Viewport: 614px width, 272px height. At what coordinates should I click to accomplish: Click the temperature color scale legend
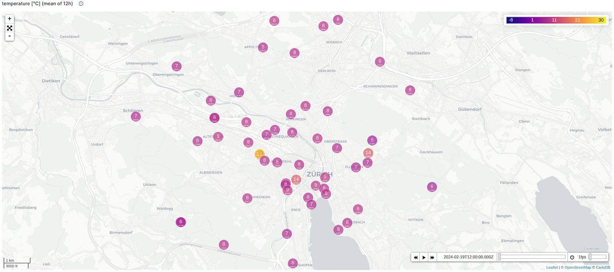pyautogui.click(x=556, y=20)
